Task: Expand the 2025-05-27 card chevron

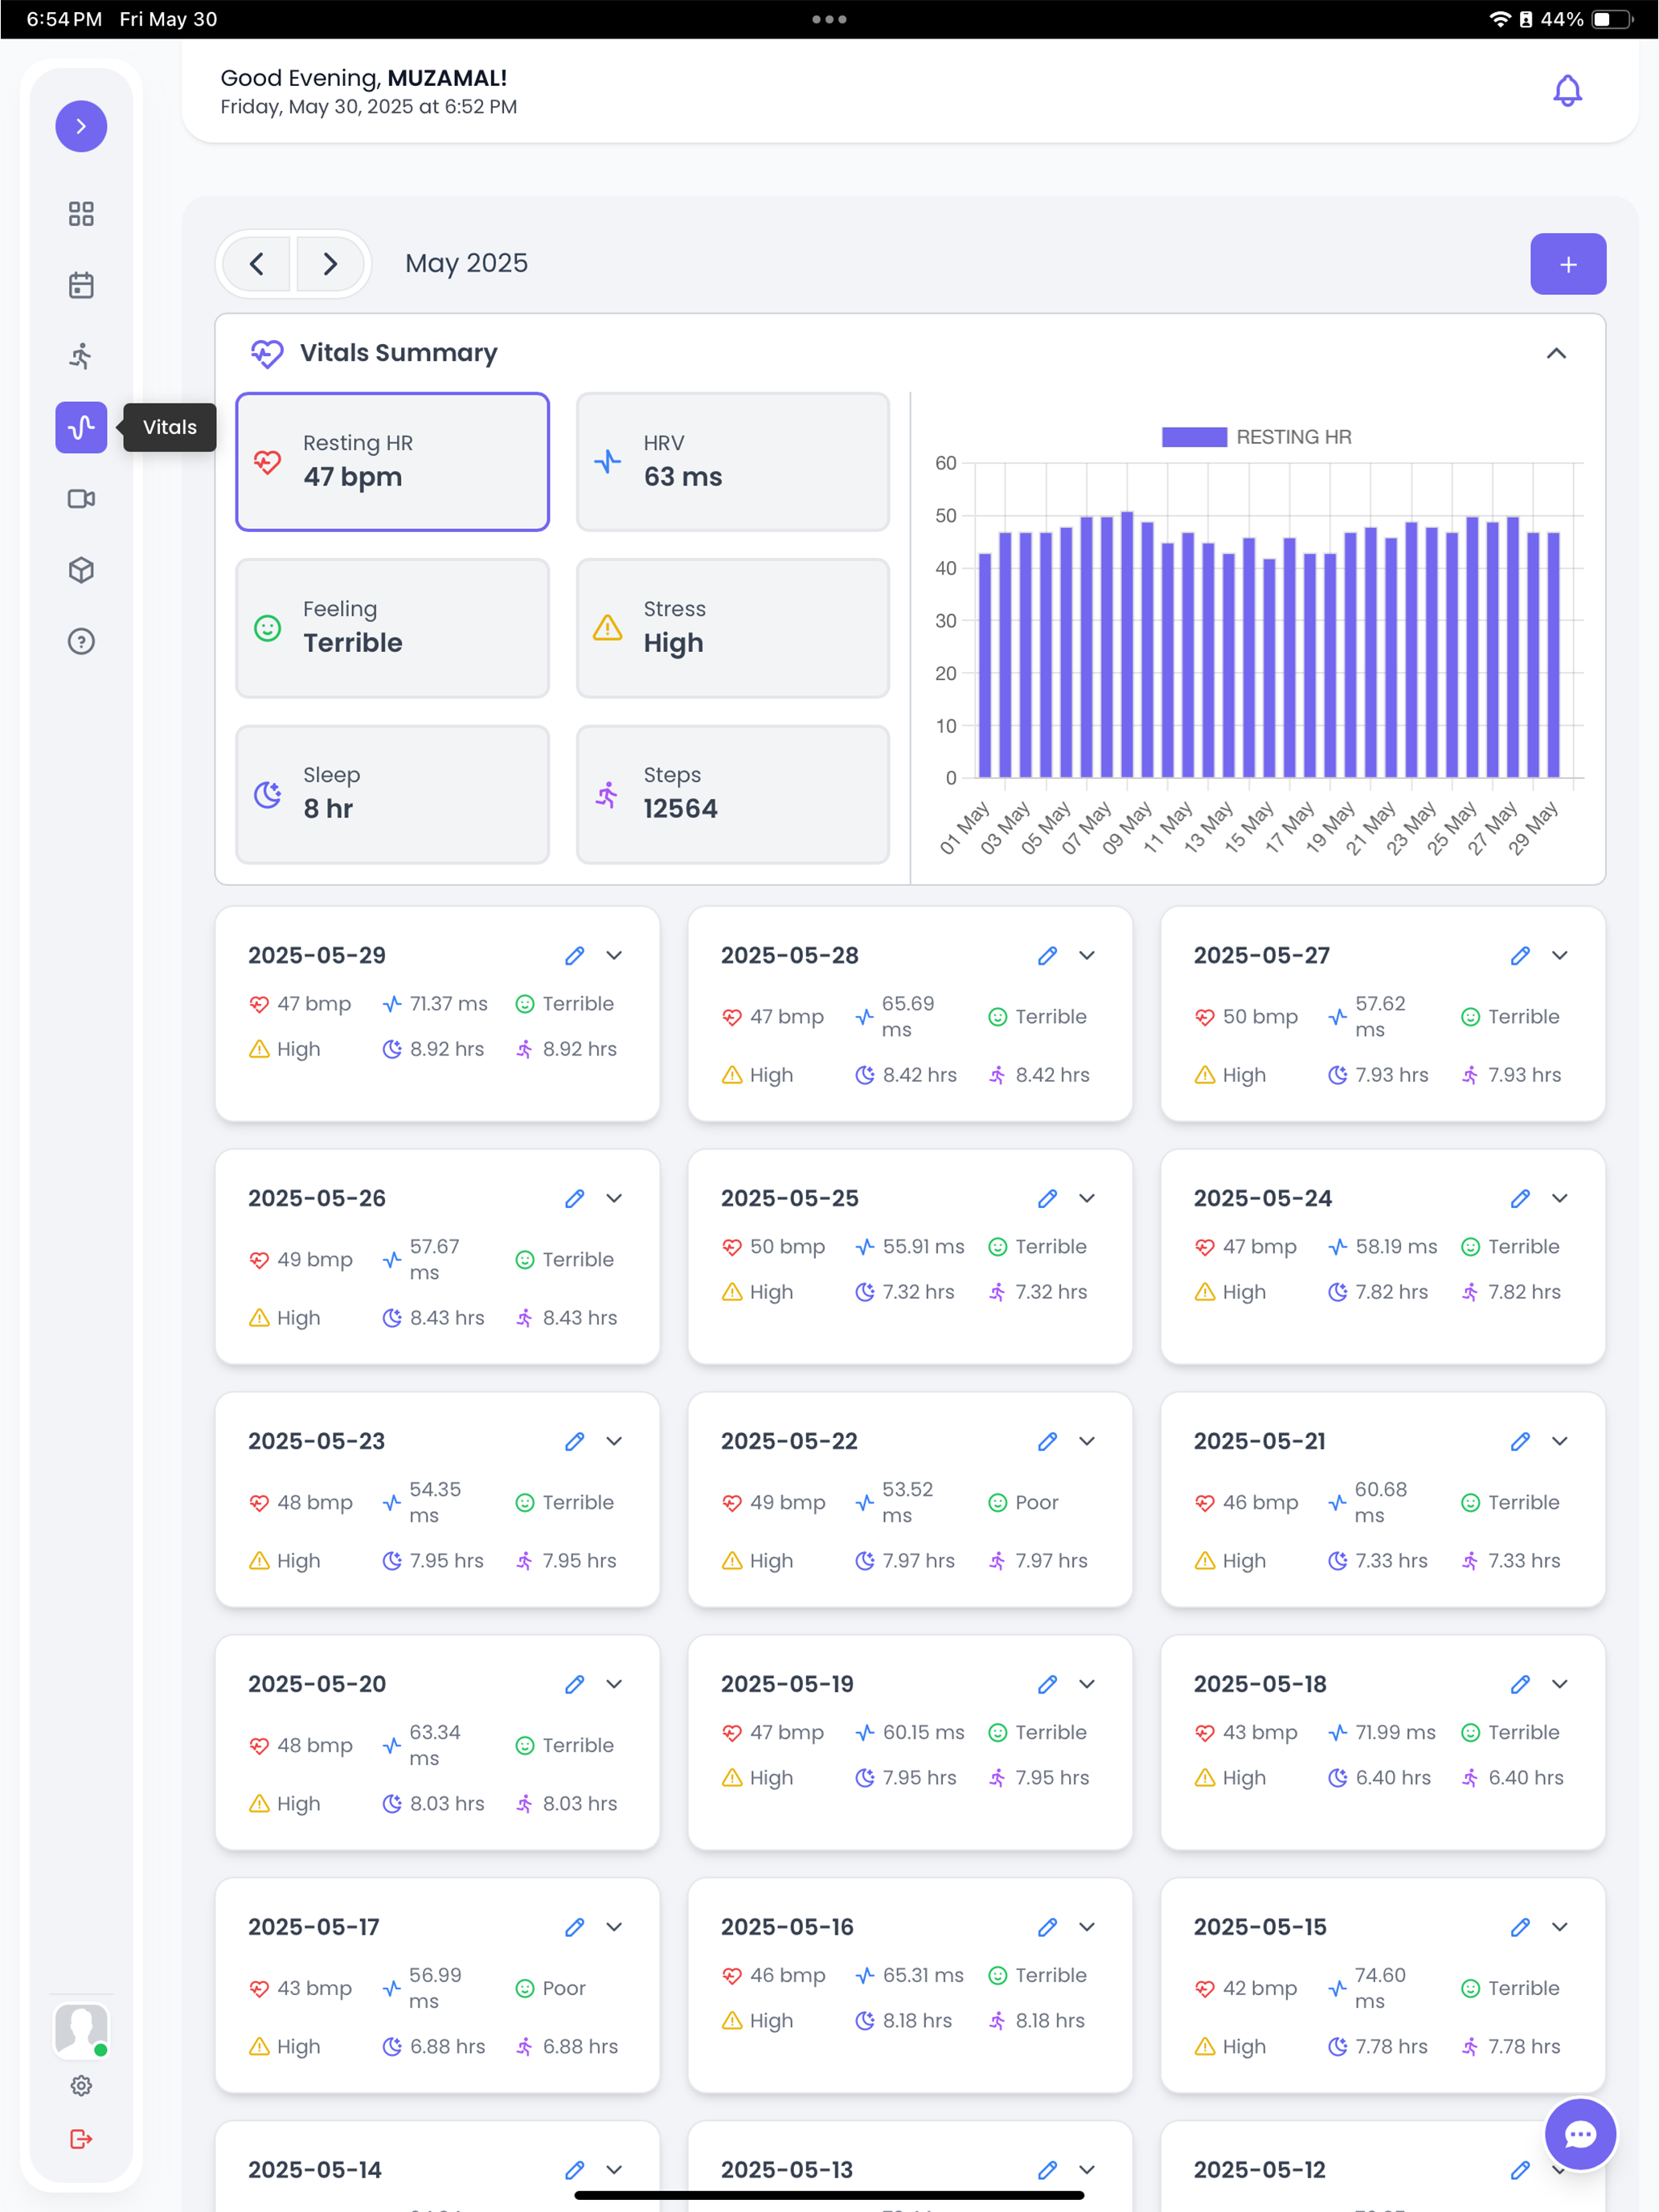Action: [1560, 955]
